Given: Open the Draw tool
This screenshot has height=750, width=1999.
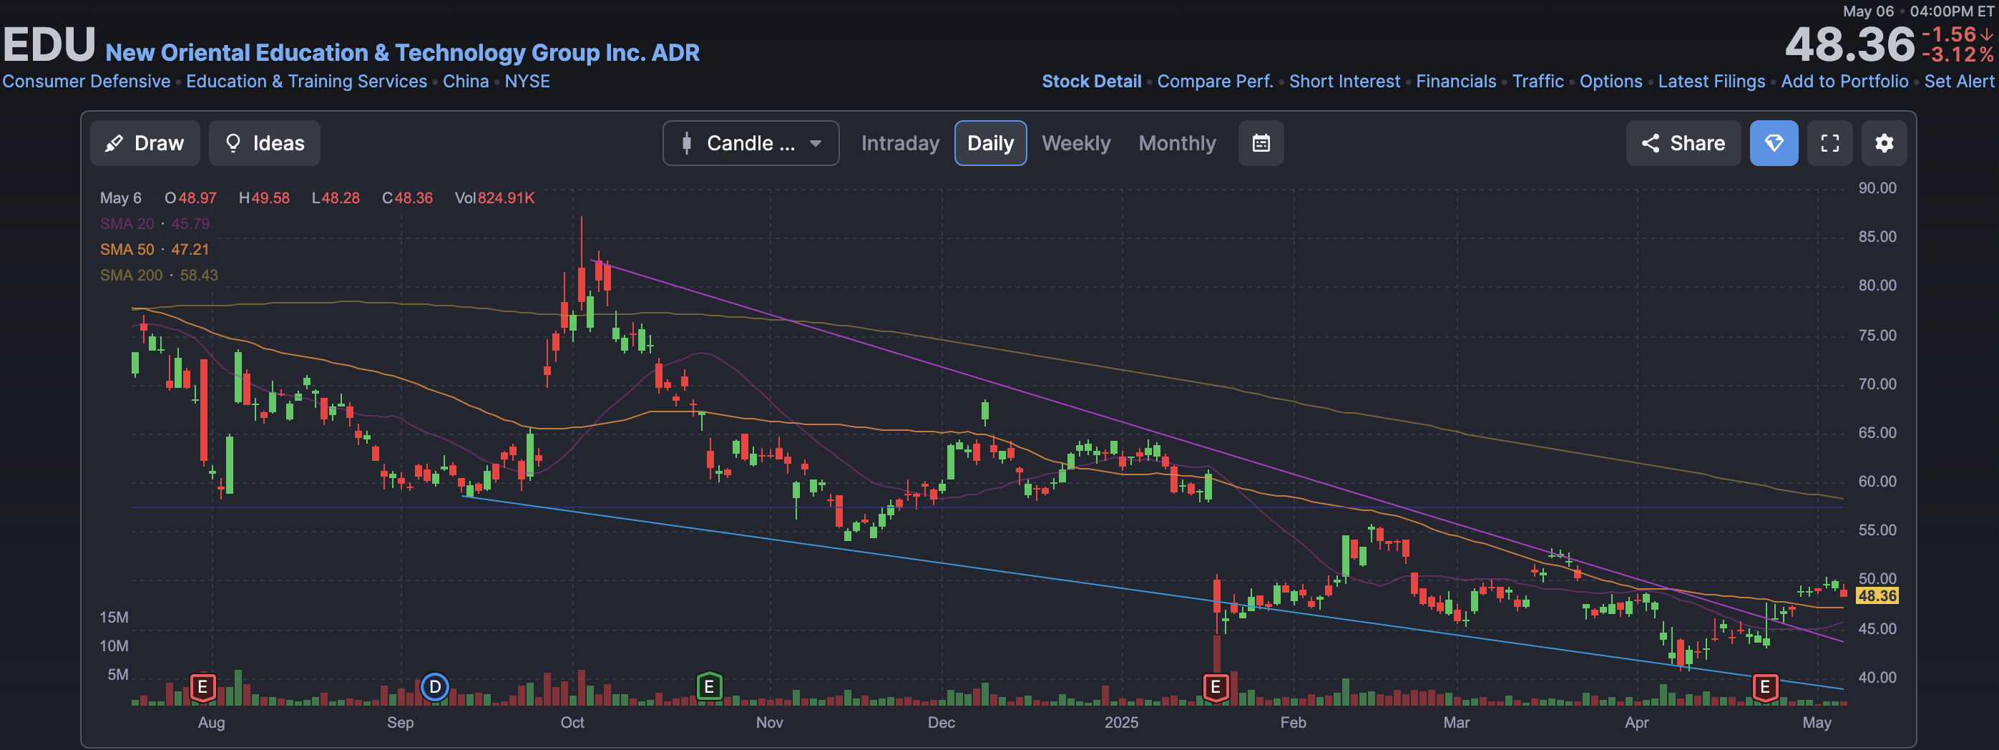Looking at the screenshot, I should click(x=145, y=143).
